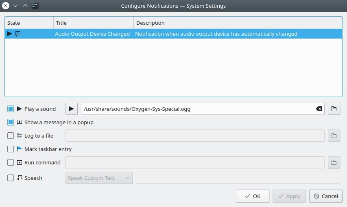Enable Log to a file checkbox
Viewport: 347px width, 207px height.
[11, 136]
